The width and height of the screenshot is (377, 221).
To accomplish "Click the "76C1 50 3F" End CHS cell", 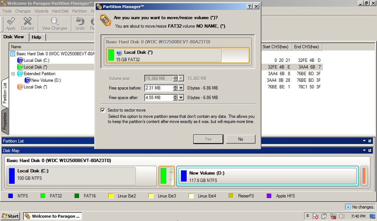I will (x=309, y=87).
